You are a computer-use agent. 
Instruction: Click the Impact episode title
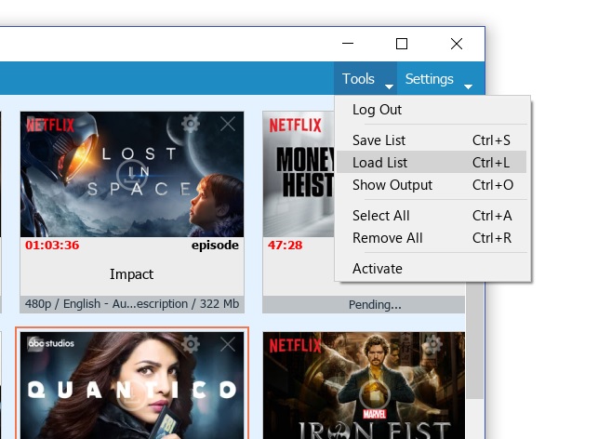point(131,274)
